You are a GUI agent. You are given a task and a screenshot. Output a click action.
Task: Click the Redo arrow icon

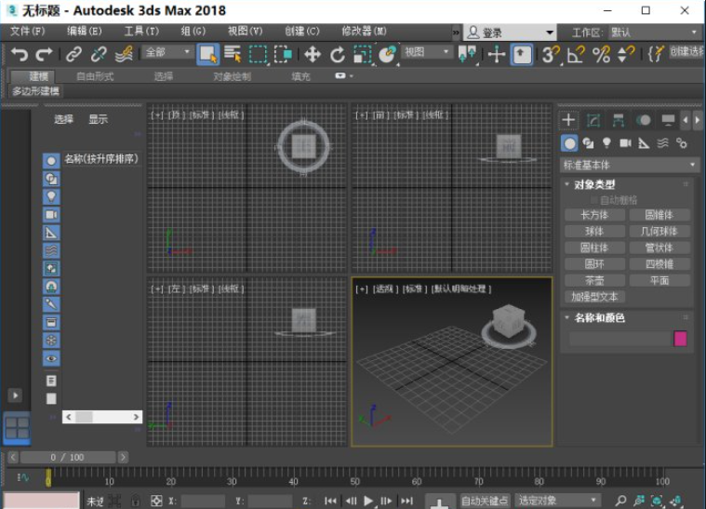tap(44, 55)
